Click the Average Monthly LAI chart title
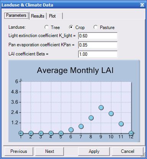 coord(75,70)
